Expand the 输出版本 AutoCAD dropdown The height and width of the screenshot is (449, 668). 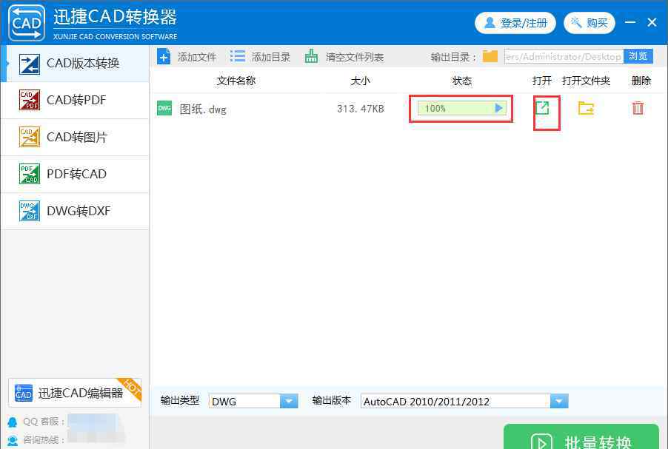[558, 401]
